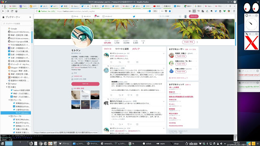The height and width of the screenshot is (146, 260).
Task: Click the Twitter bird logo in page header
Action: click(x=134, y=16)
